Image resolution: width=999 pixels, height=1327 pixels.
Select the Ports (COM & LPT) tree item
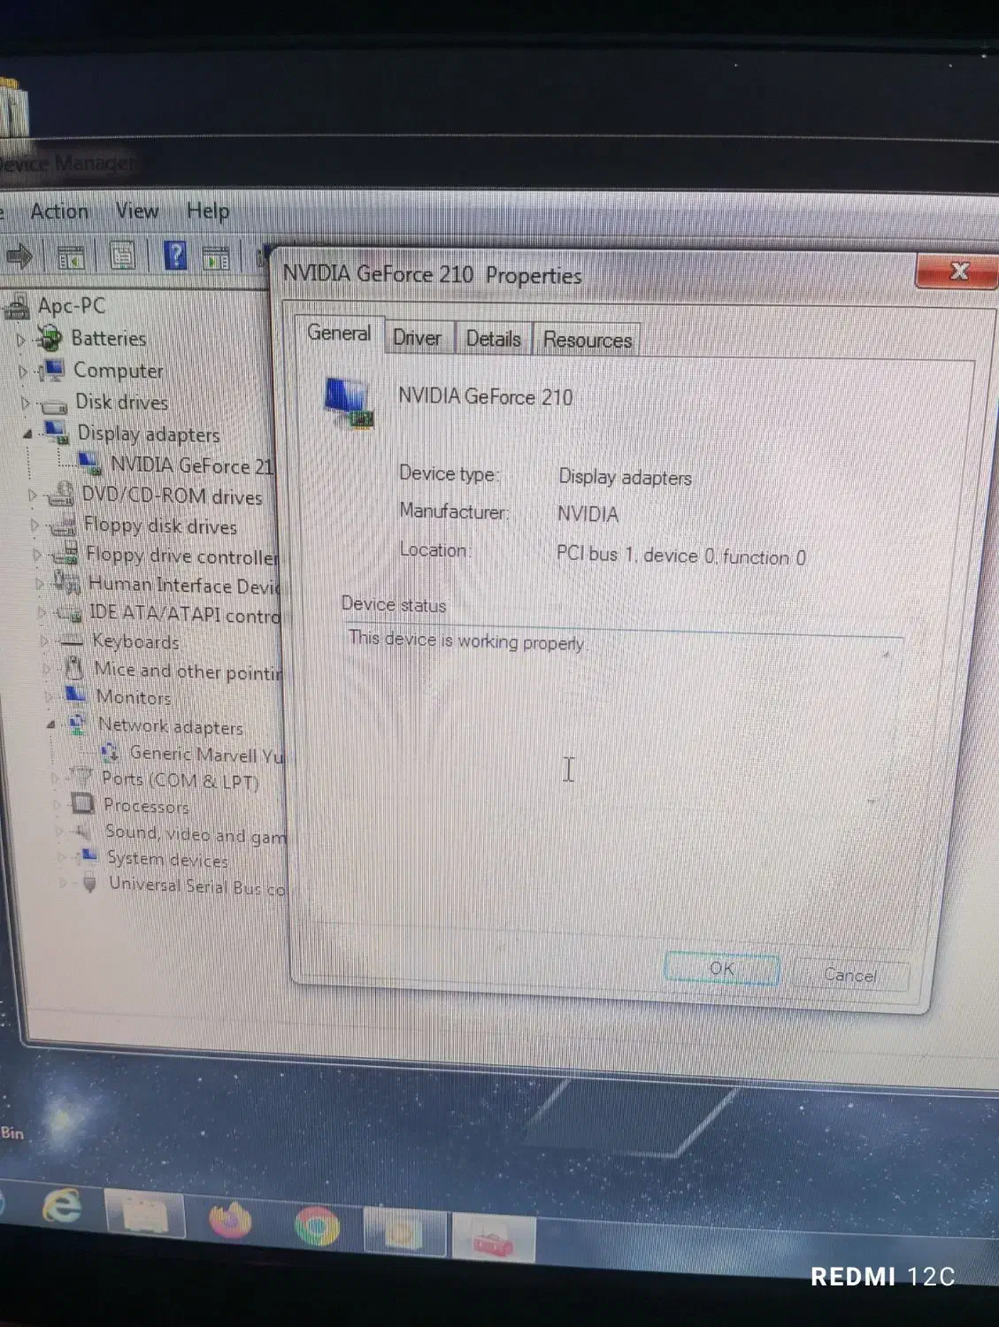(181, 779)
